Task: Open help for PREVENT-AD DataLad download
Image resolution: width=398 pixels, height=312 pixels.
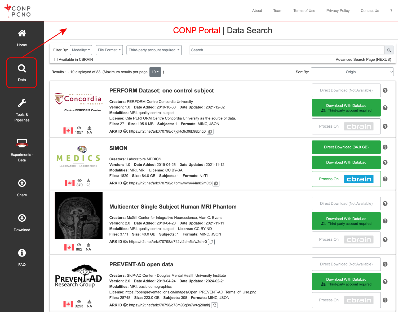Action: 385,282
